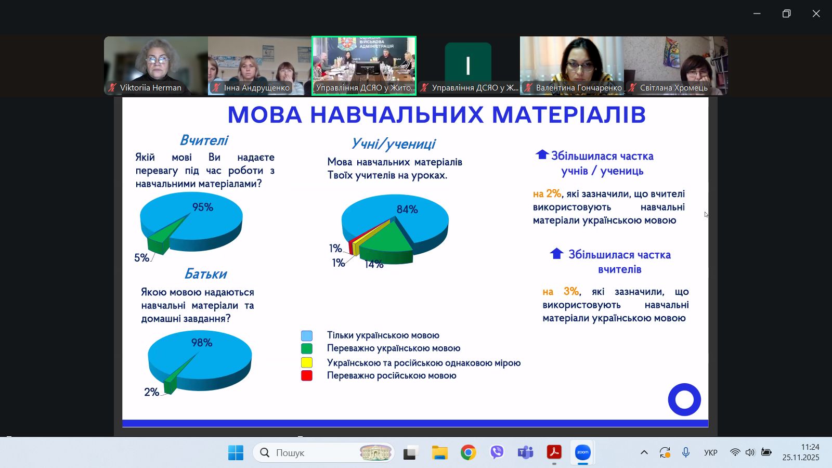
Task: Launch Google Chrome from taskbar
Action: click(468, 452)
